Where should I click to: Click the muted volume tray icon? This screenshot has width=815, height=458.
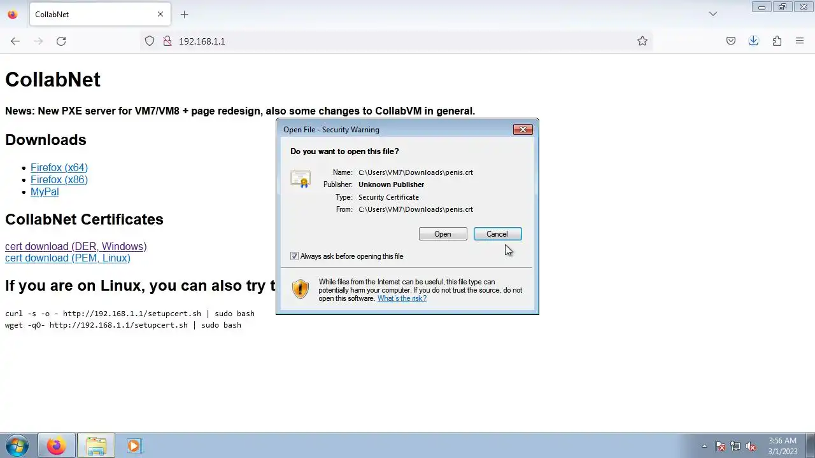pos(751,446)
